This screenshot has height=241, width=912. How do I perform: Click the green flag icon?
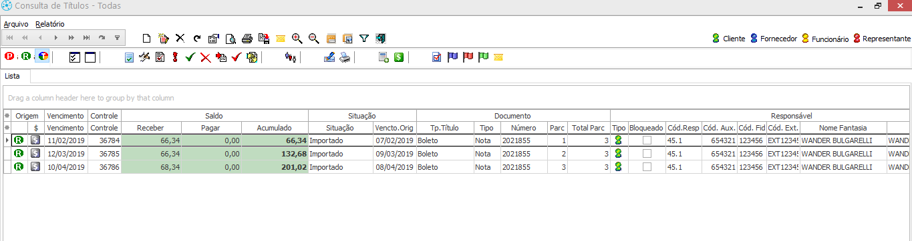tap(483, 57)
